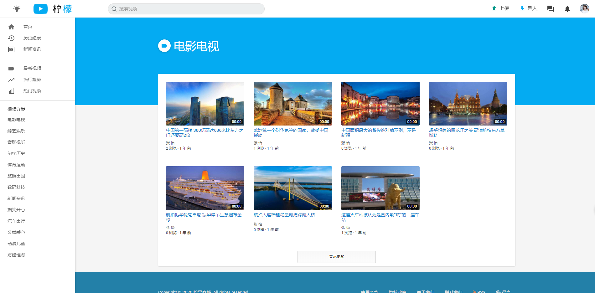The image size is (595, 293).
Task: Open the user avatar menu
Action: 584,8
